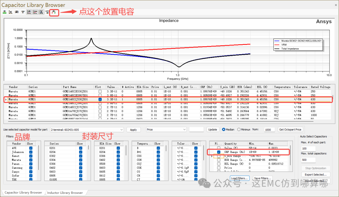Image resolution: width=339 pixels, height=197 pixels.
Task: Select the Median radio button
Action: pyautogui.click(x=223, y=129)
